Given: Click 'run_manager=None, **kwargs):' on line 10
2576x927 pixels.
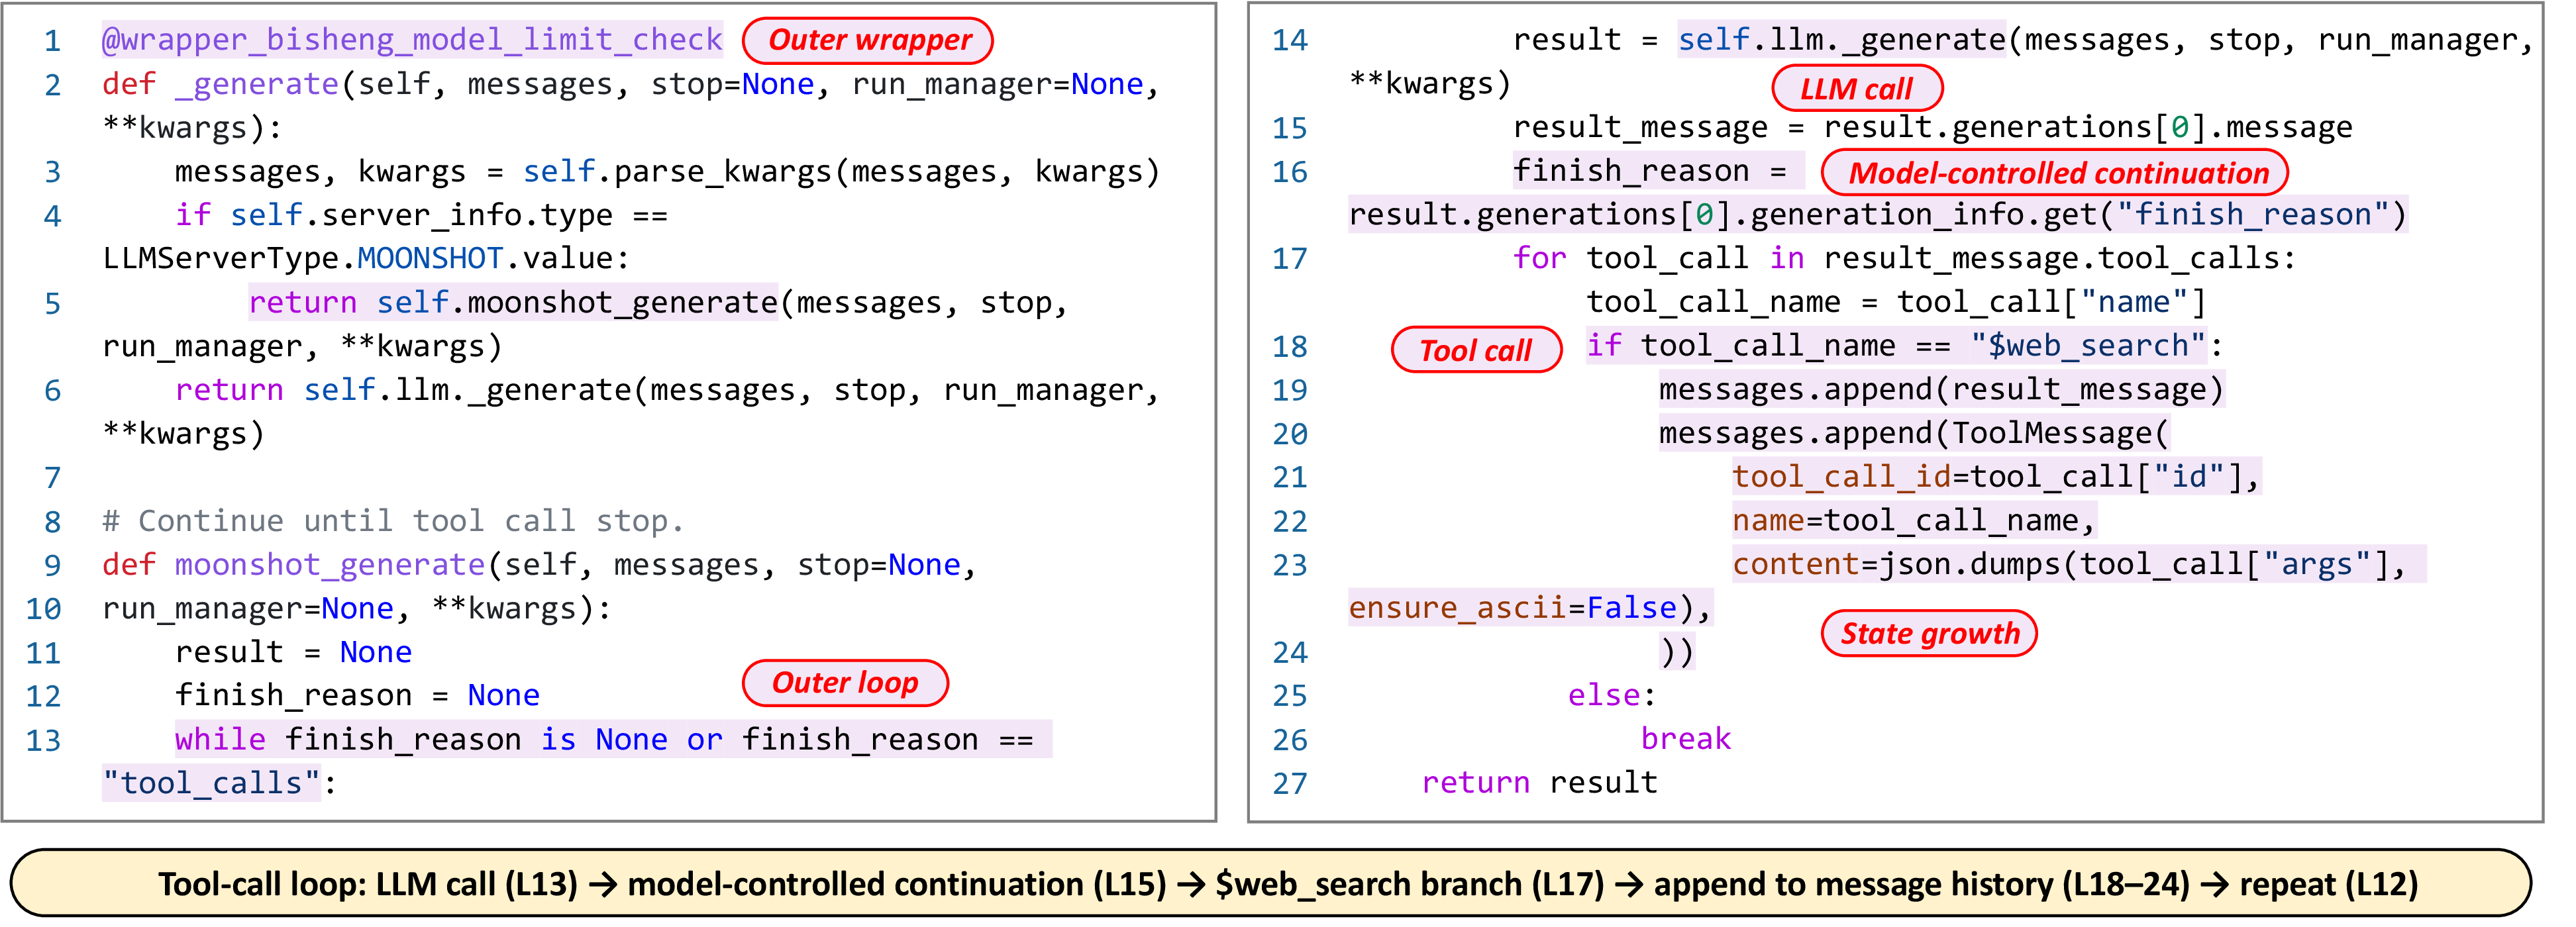Looking at the screenshot, I should 357,609.
